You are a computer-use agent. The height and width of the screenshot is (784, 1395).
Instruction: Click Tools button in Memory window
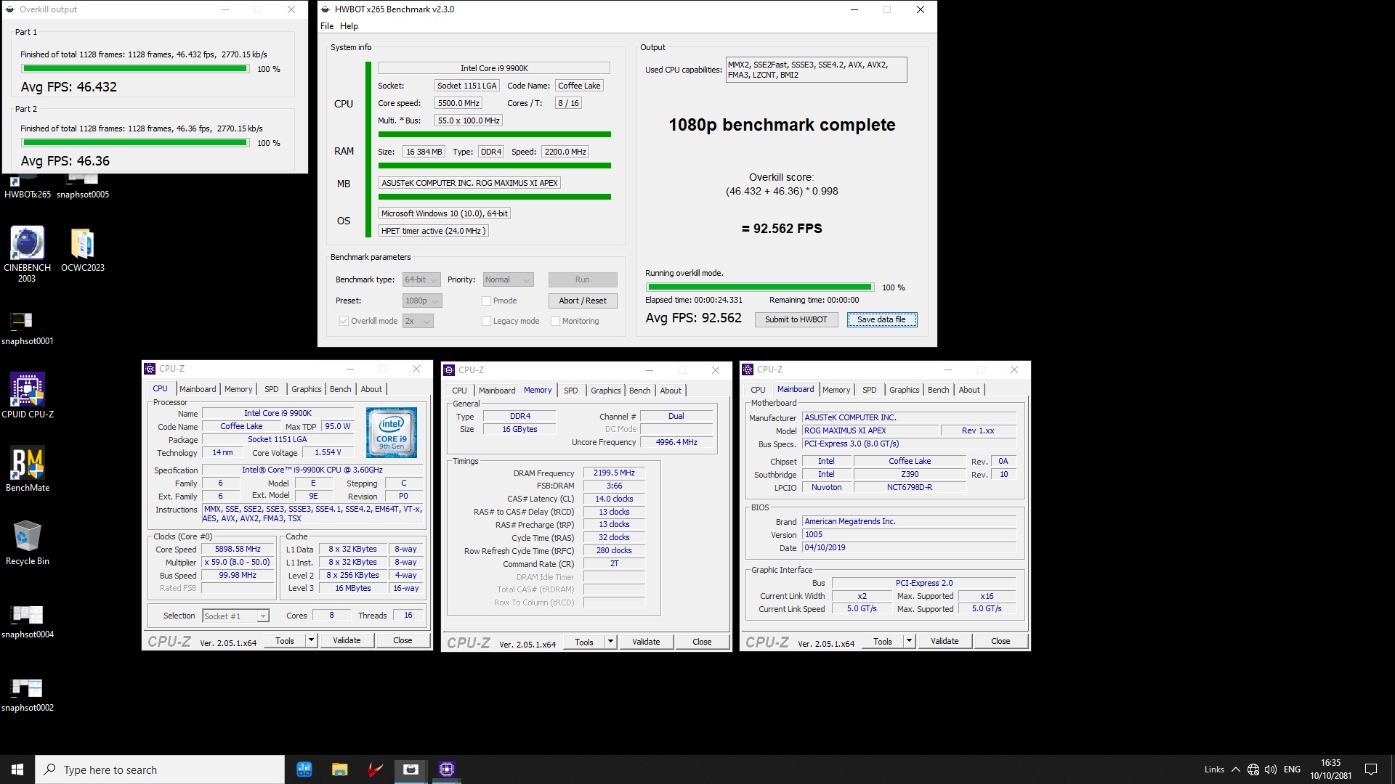coord(584,642)
